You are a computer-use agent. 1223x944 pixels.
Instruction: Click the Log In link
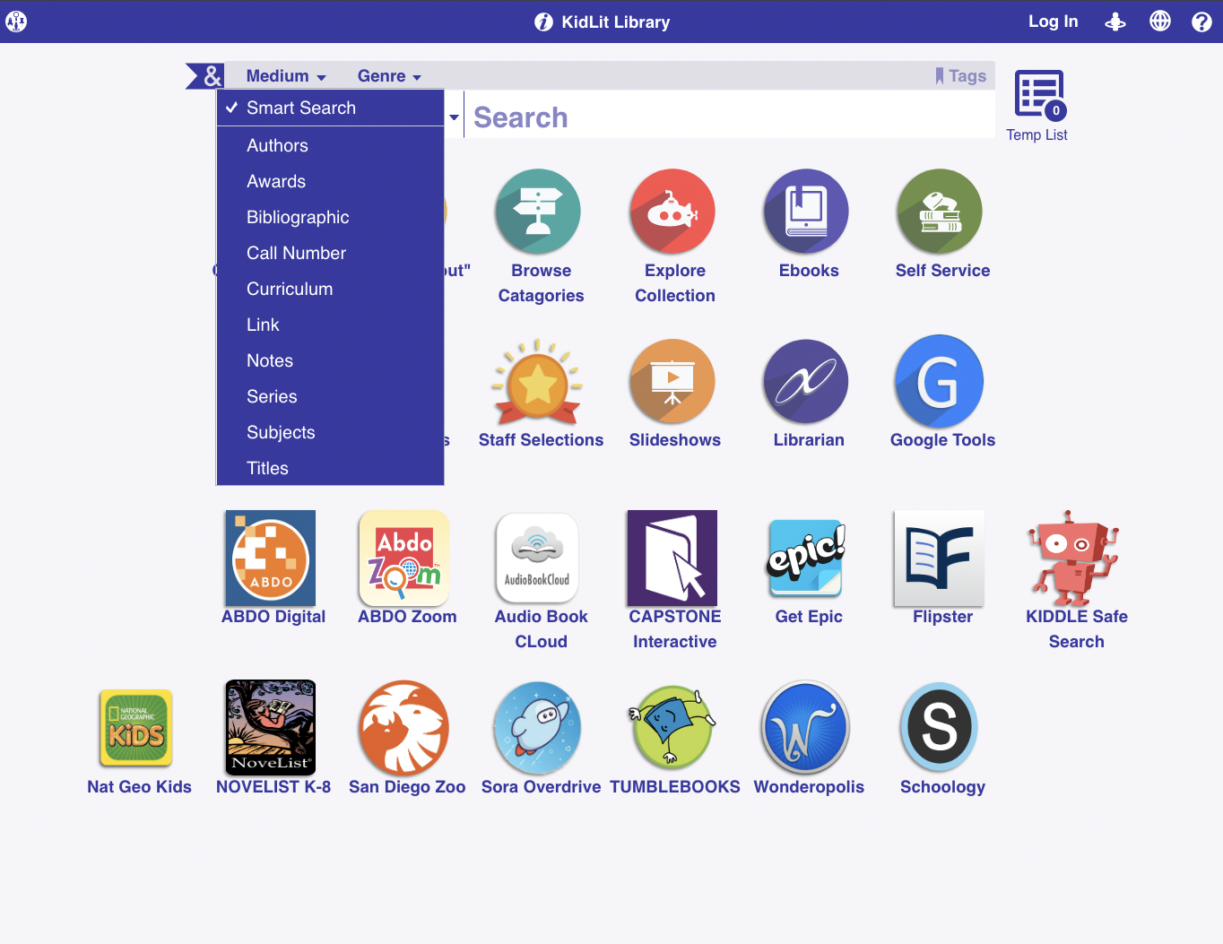(1053, 22)
